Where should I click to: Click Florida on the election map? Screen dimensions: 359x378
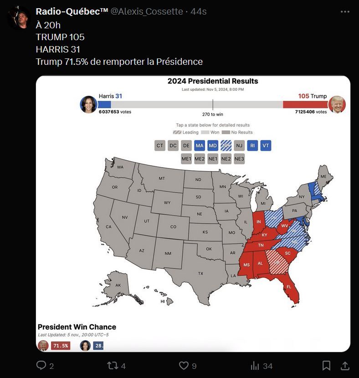click(288, 287)
